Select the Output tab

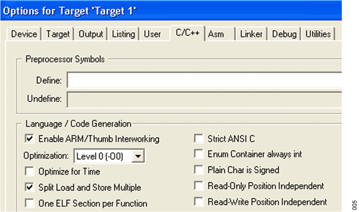[91, 34]
